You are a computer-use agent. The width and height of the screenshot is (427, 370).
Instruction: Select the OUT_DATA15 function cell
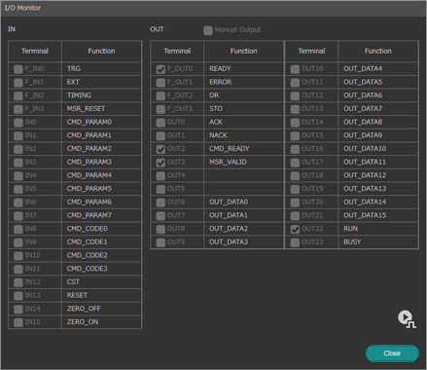(x=378, y=215)
